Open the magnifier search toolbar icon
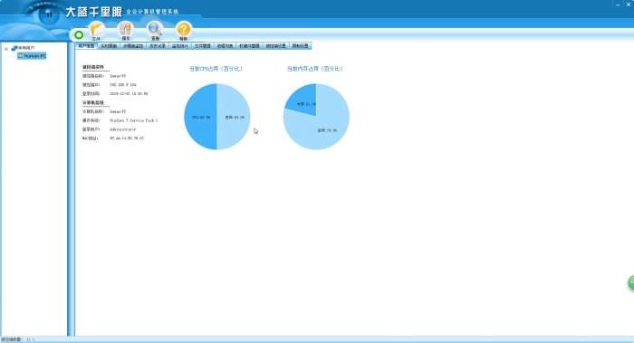This screenshot has width=634, height=343. tap(155, 31)
